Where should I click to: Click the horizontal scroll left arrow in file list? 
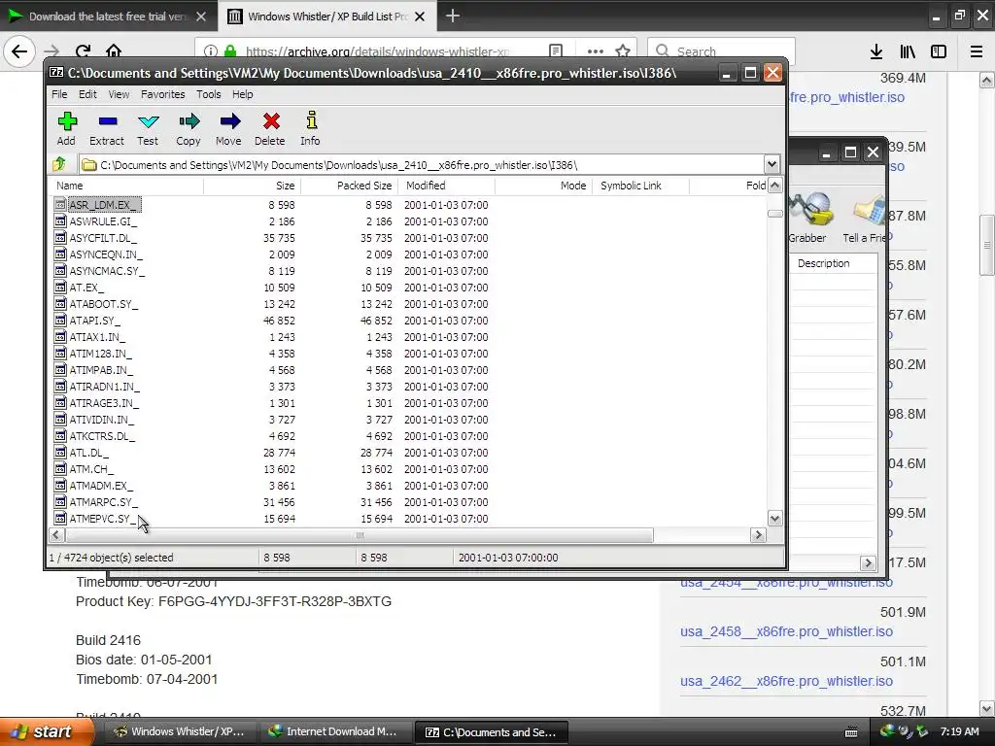tap(55, 535)
